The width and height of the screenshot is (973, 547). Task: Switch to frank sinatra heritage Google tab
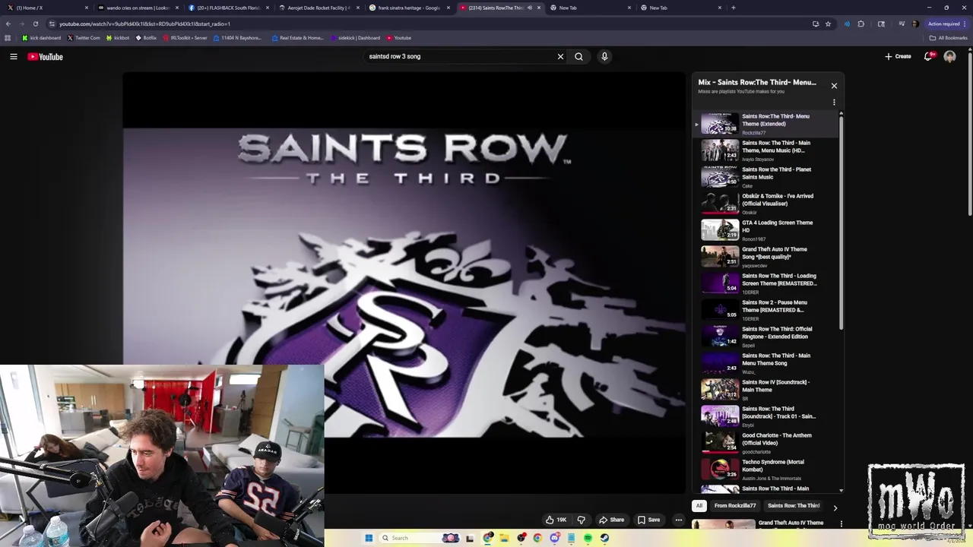pos(409,8)
